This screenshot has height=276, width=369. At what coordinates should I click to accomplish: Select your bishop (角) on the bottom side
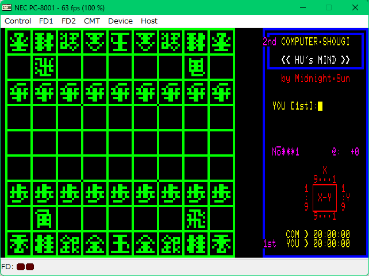pos(44,219)
